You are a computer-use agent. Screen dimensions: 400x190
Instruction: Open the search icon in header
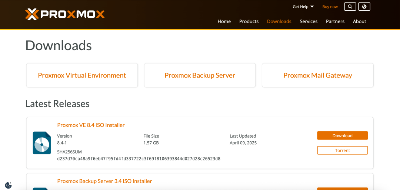[350, 7]
